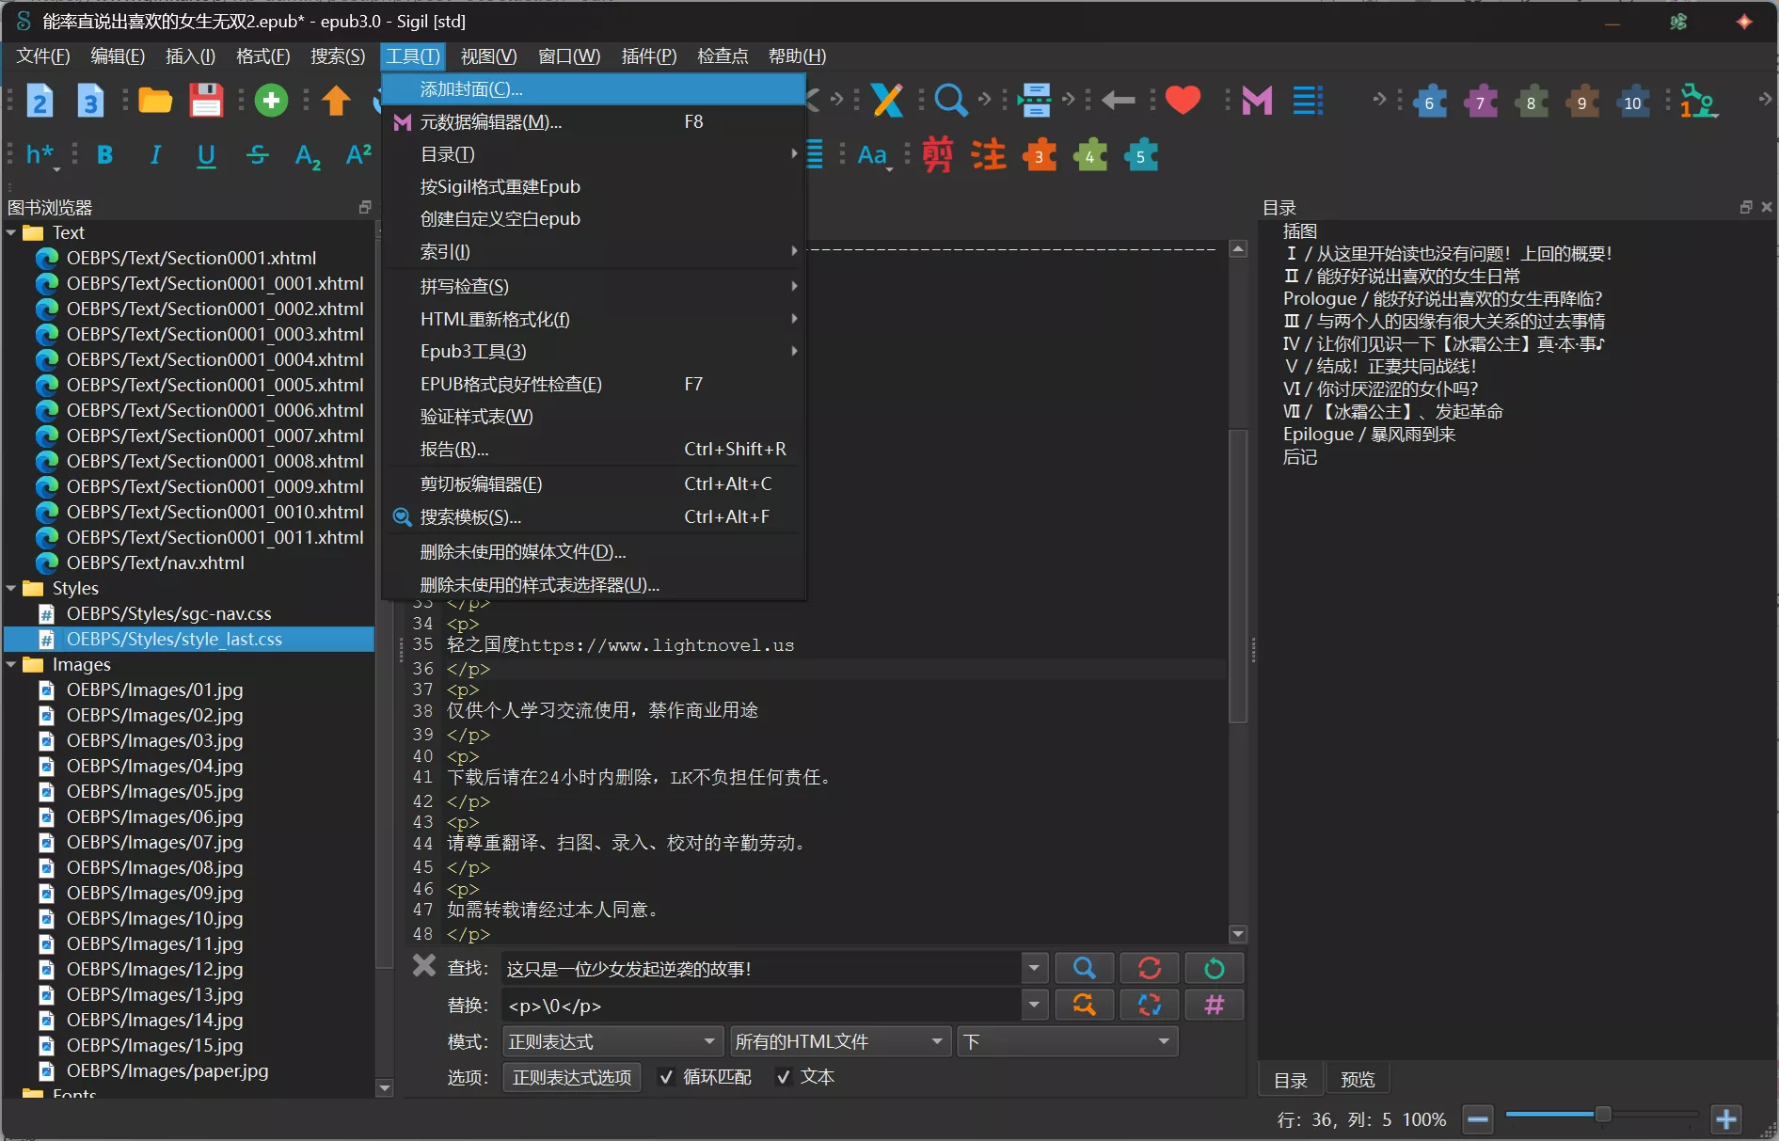Select 添加封面 from the Tools menu

coord(470,89)
